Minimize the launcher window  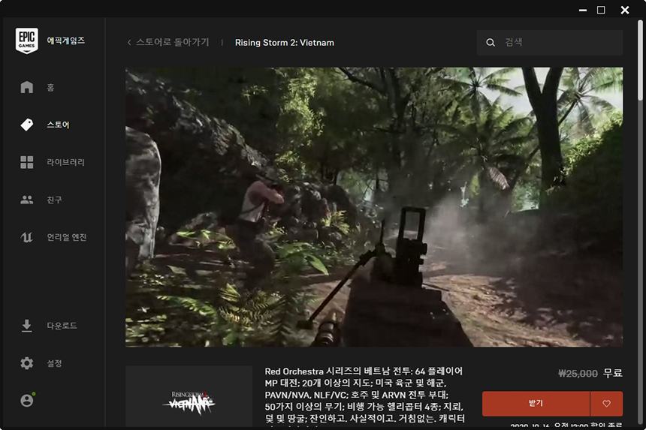click(583, 10)
